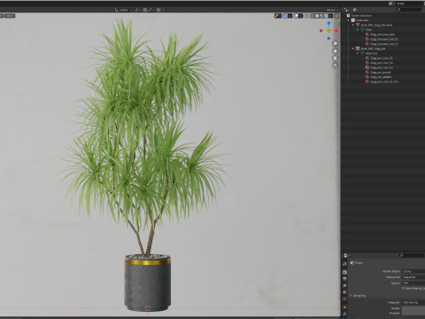
Task: Toggle viewport overlays display
Action: click(296, 16)
